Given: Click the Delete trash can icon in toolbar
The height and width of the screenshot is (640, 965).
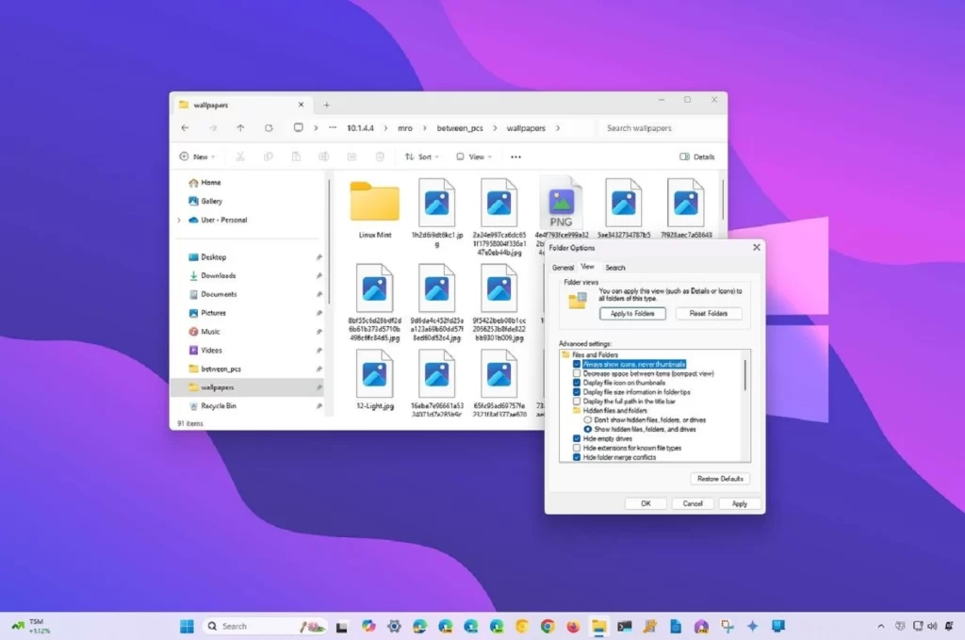Looking at the screenshot, I should (380, 156).
